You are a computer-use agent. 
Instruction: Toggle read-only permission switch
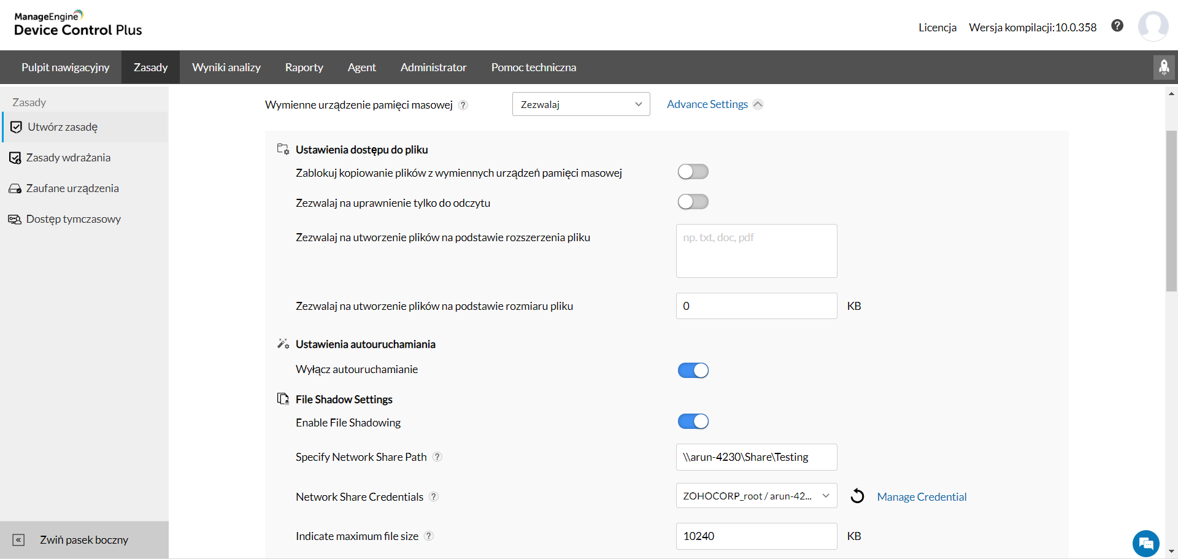693,202
